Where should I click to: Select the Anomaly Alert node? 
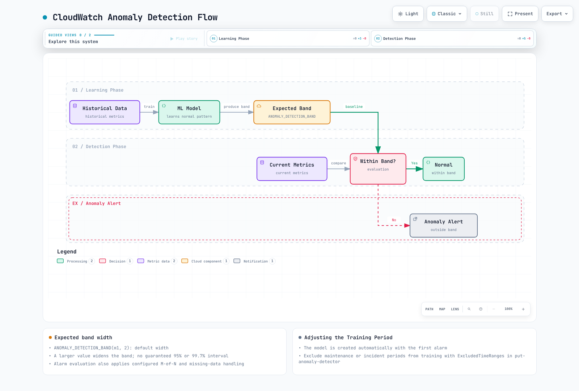(444, 226)
